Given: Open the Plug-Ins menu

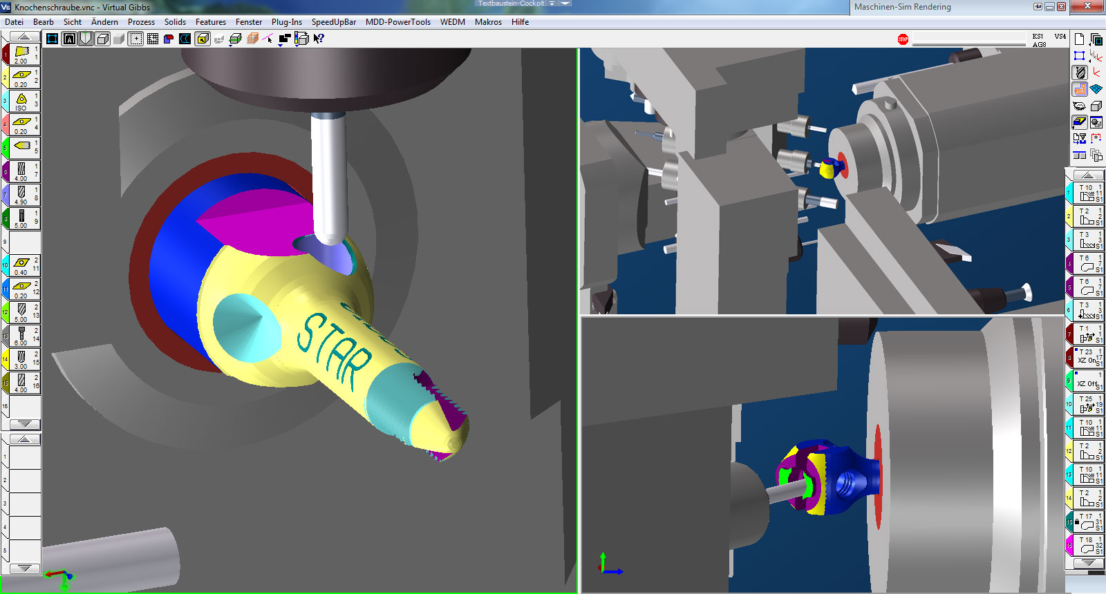Looking at the screenshot, I should [x=287, y=22].
